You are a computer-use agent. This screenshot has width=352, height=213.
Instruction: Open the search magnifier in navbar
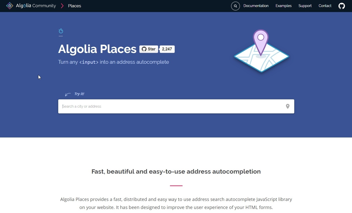235,6
